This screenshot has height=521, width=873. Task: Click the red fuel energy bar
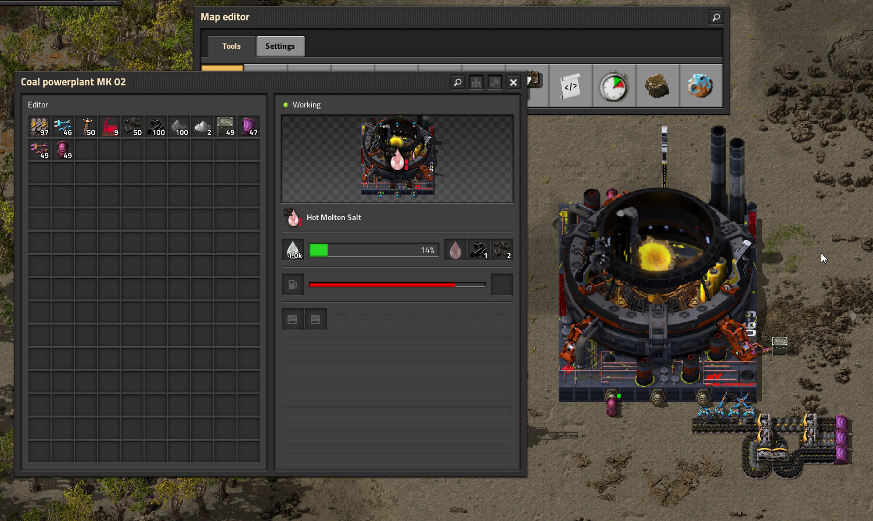397,285
